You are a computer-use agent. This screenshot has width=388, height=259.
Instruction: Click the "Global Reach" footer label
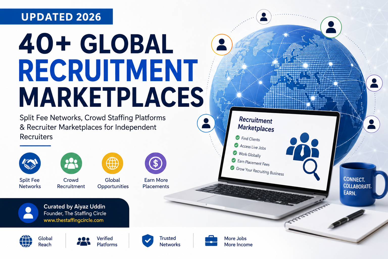pos(45,242)
